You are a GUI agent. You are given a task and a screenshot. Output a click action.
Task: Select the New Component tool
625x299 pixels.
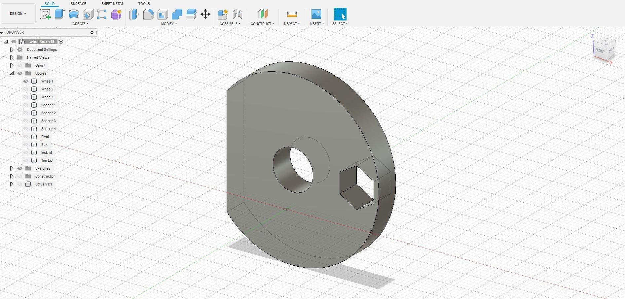[x=223, y=14]
